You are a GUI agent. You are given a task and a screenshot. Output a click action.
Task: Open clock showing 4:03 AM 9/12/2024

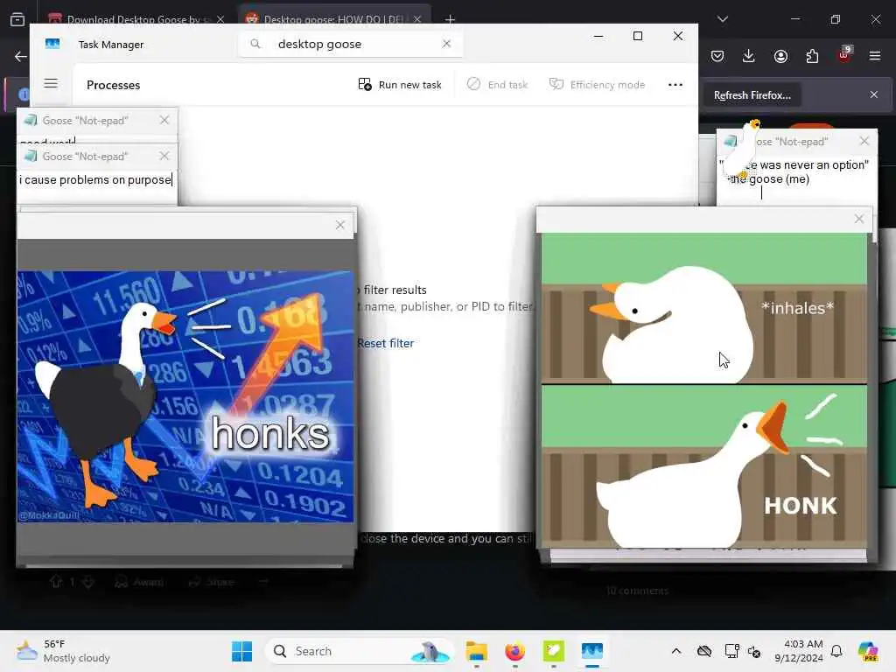(799, 651)
